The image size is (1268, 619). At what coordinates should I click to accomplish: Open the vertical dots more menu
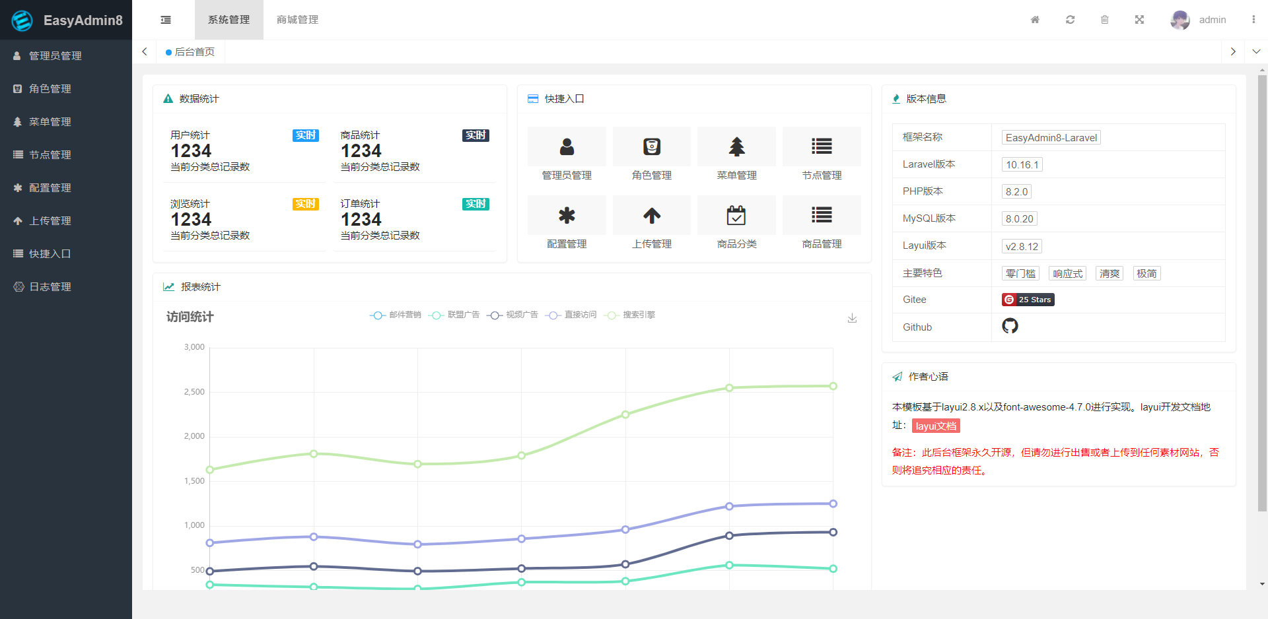(1253, 20)
